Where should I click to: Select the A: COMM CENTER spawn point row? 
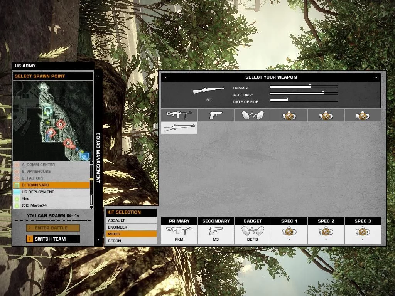pos(51,165)
